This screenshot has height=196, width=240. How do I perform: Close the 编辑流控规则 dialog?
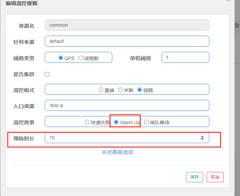click(x=228, y=1)
